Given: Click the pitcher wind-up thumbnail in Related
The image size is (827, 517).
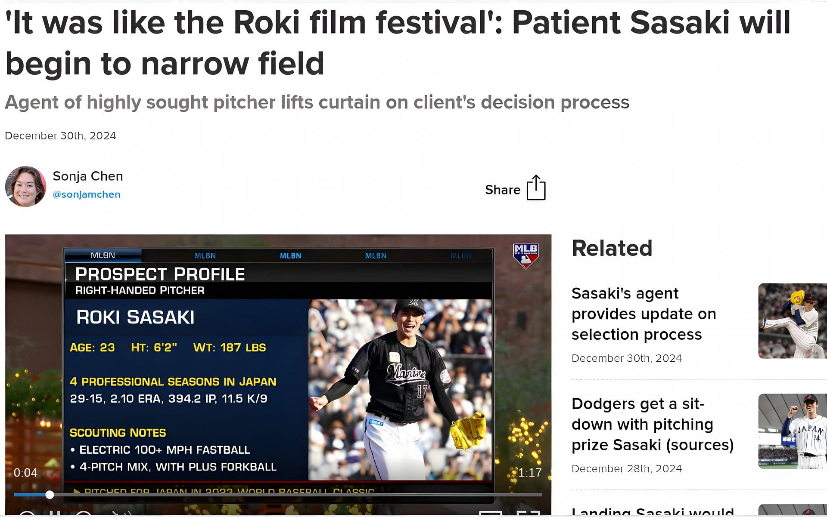Looking at the screenshot, I should tap(792, 321).
